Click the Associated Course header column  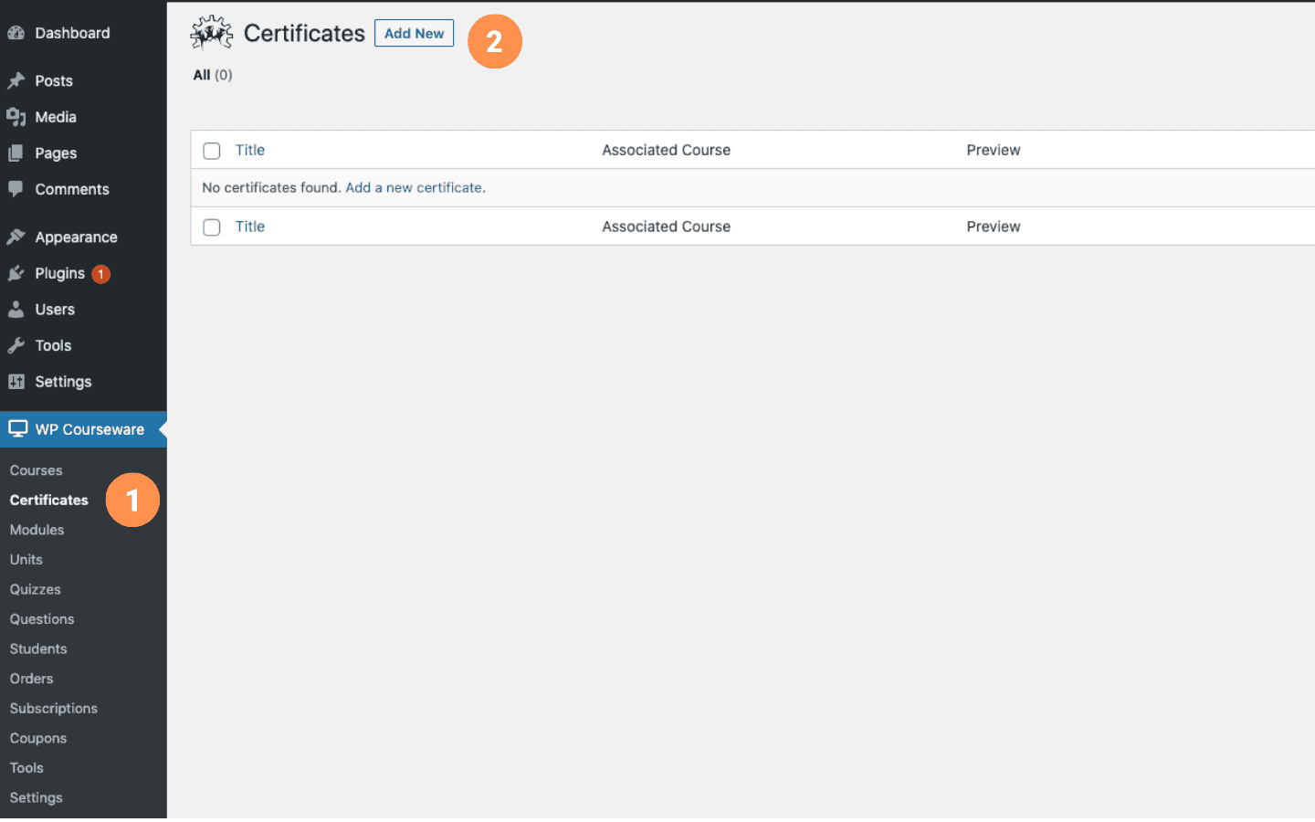tap(667, 150)
